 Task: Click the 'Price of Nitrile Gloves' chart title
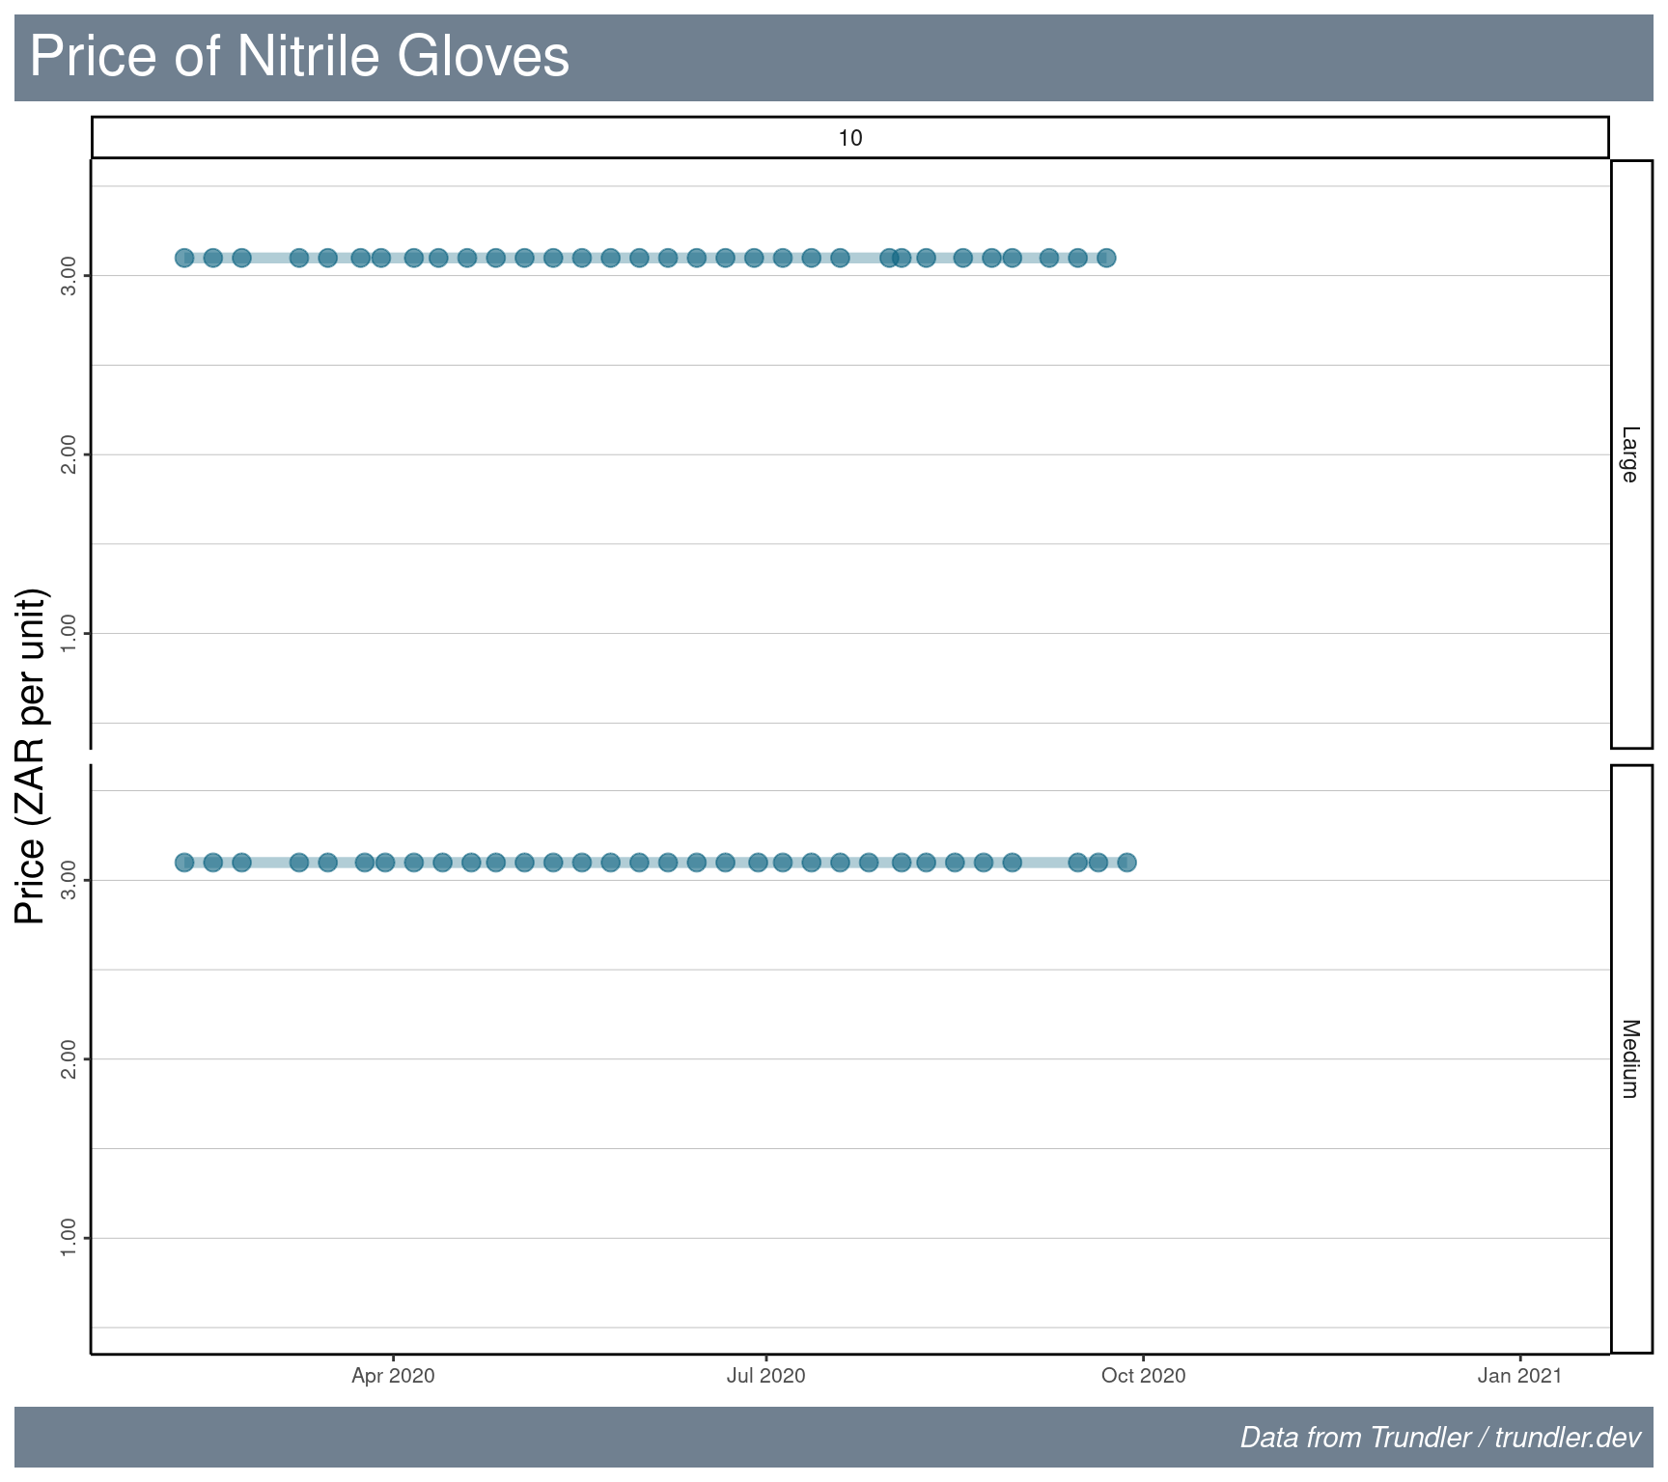tap(299, 56)
